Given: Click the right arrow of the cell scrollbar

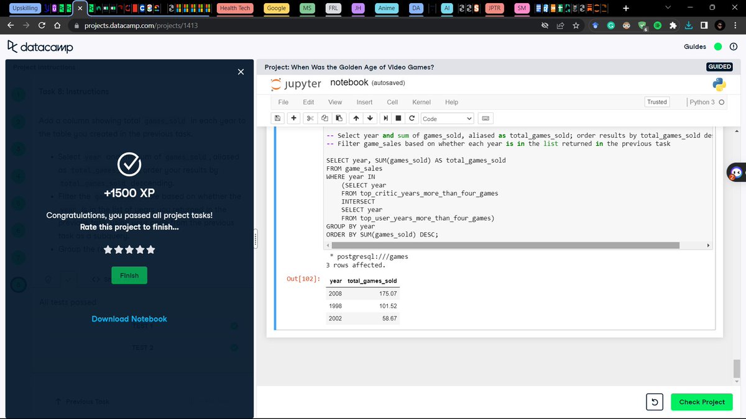Looking at the screenshot, I should tap(708, 245).
